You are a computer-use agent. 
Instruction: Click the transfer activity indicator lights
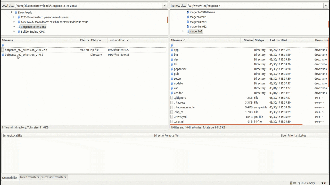[323, 183]
